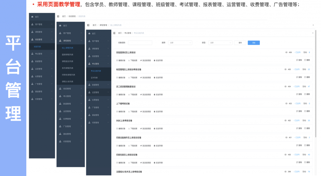Click the 删除 trash icon for 实验室测试员上岗培训
The image size is (321, 176).
pyautogui.click(x=305, y=60)
